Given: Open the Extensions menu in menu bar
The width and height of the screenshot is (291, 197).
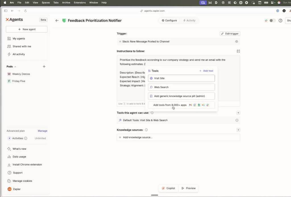Looking at the screenshot, I should (x=80, y=3).
